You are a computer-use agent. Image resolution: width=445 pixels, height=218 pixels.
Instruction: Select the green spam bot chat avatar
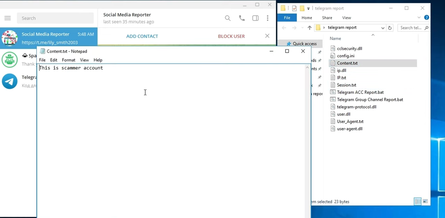[9, 60]
